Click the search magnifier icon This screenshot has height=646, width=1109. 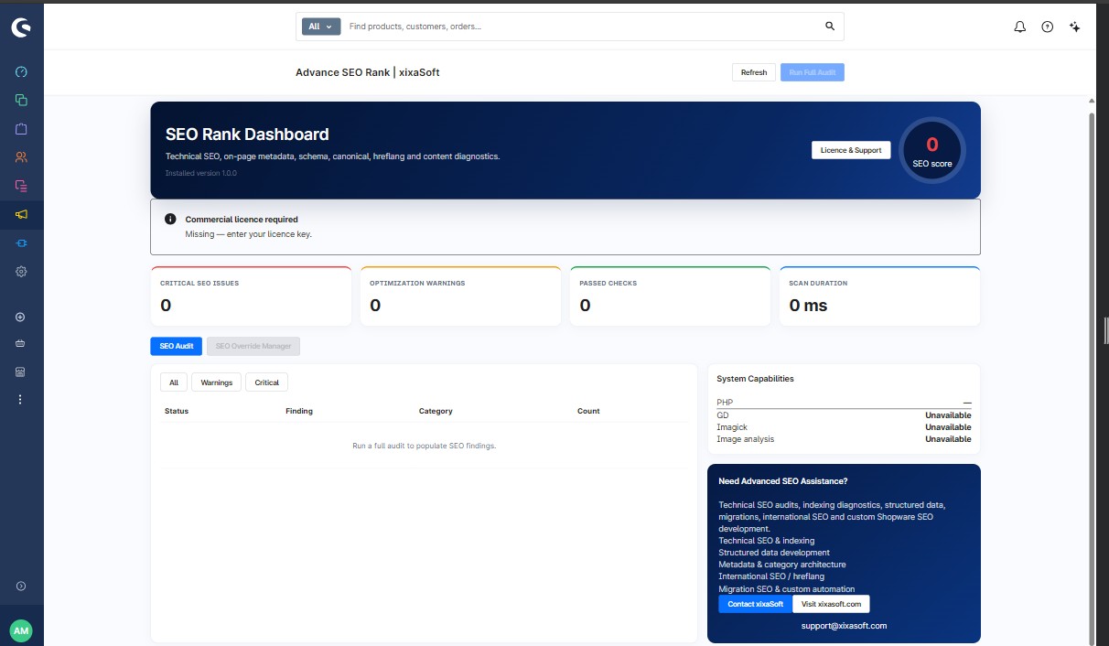click(x=830, y=27)
